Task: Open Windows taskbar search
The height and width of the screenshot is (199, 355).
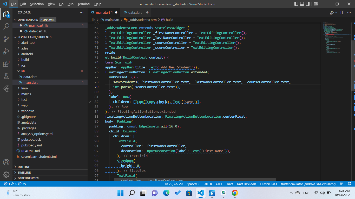Action: (132, 193)
